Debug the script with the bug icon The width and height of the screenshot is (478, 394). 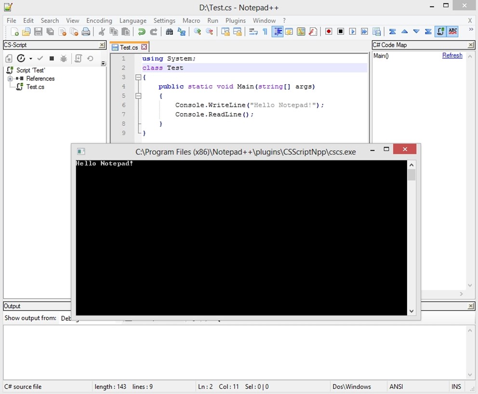(x=64, y=58)
